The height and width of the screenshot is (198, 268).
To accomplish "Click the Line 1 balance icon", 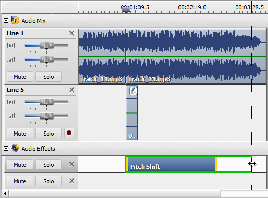I will [x=11, y=45].
